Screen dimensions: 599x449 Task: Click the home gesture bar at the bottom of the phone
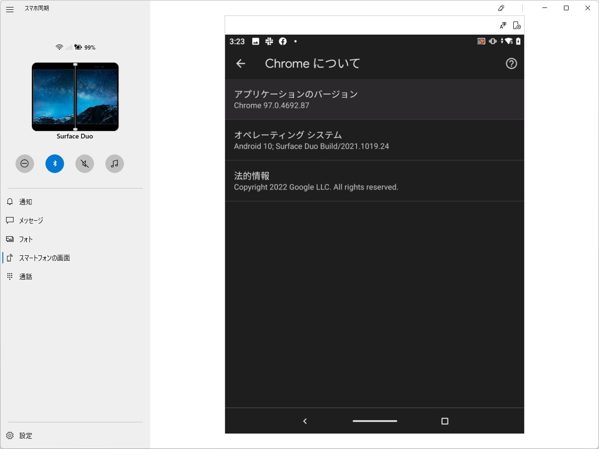point(374,421)
